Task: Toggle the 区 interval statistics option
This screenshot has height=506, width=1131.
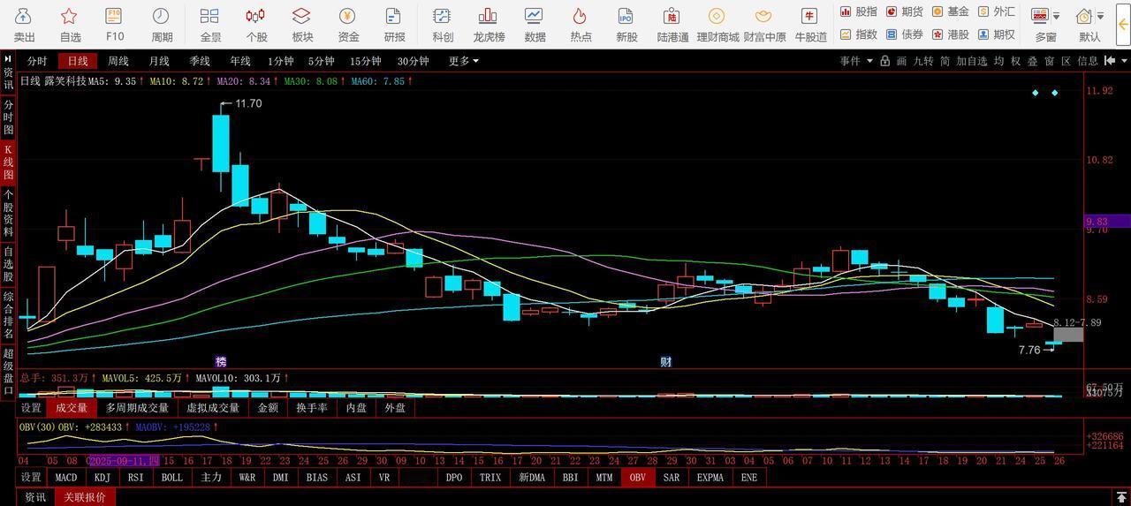Action: tap(1066, 61)
